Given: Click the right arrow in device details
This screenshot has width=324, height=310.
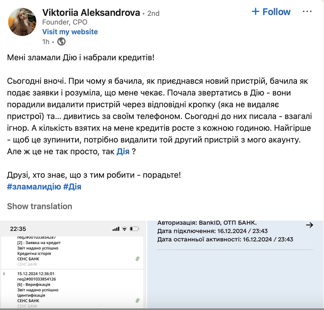Looking at the screenshot, I should point(309,225).
